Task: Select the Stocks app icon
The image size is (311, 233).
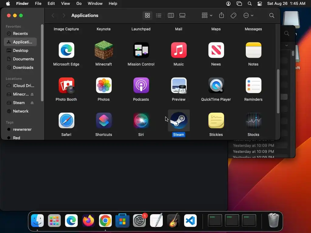Action: [x=254, y=120]
